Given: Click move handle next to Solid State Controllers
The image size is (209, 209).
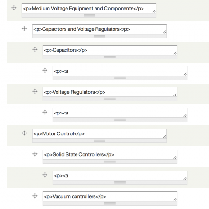Looking at the screenshot, I should 35,154.
